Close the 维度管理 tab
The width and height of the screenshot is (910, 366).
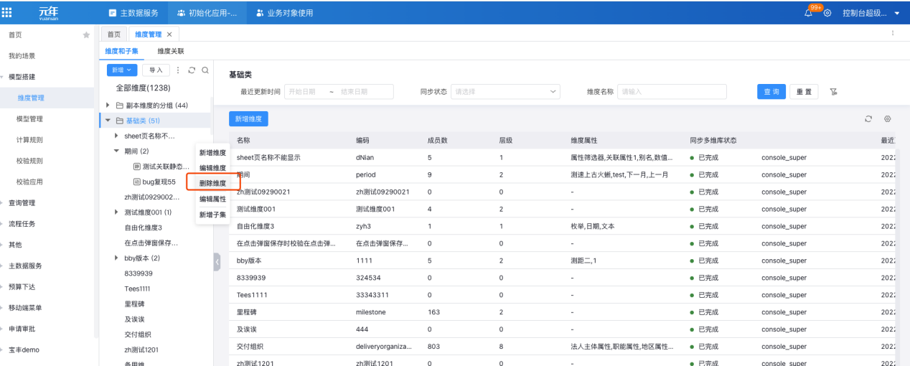pos(169,34)
